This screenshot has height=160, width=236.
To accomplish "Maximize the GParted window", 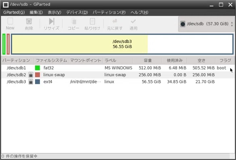I will tap(221, 5).
